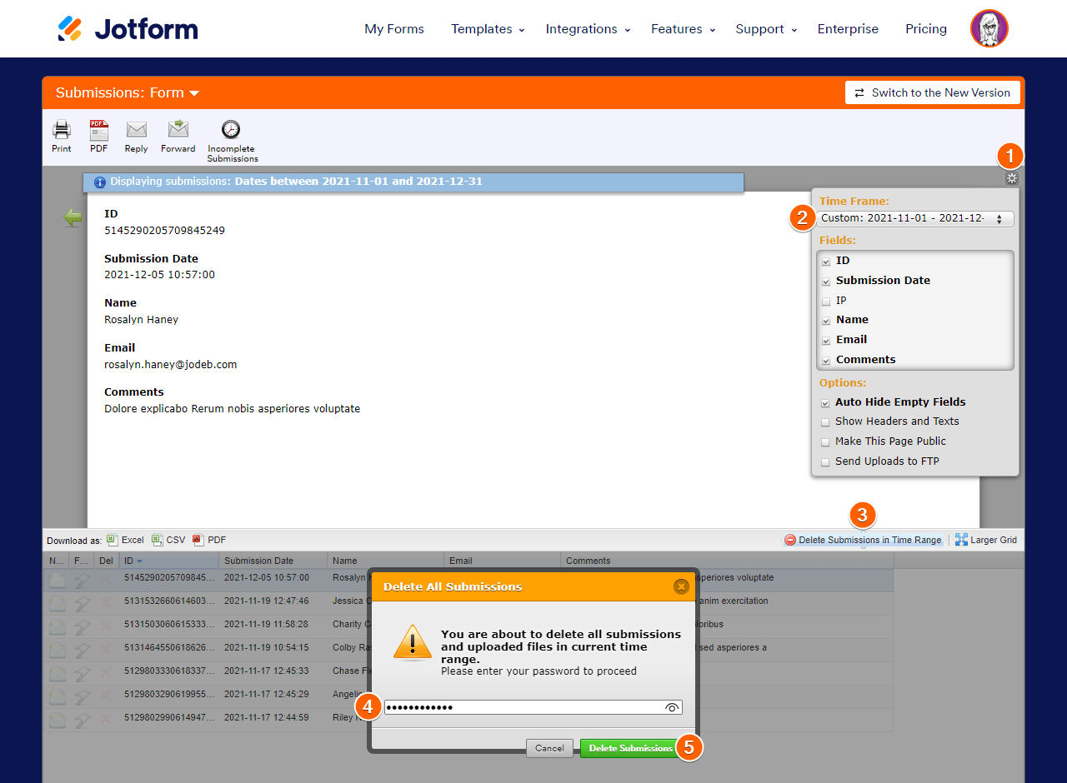The width and height of the screenshot is (1067, 783).
Task: Toggle the Comments field checkbox
Action: pyautogui.click(x=826, y=361)
